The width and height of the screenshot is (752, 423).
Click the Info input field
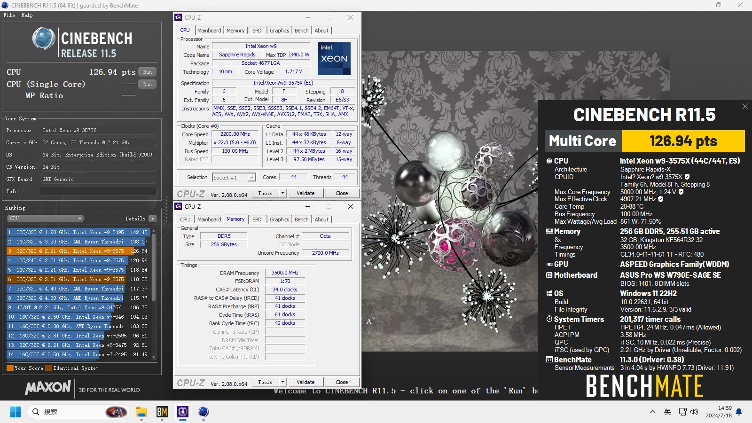(98, 191)
